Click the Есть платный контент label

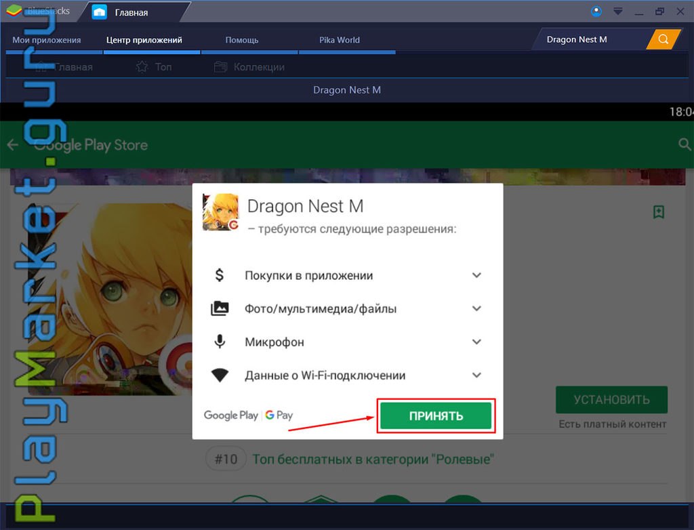(x=612, y=424)
